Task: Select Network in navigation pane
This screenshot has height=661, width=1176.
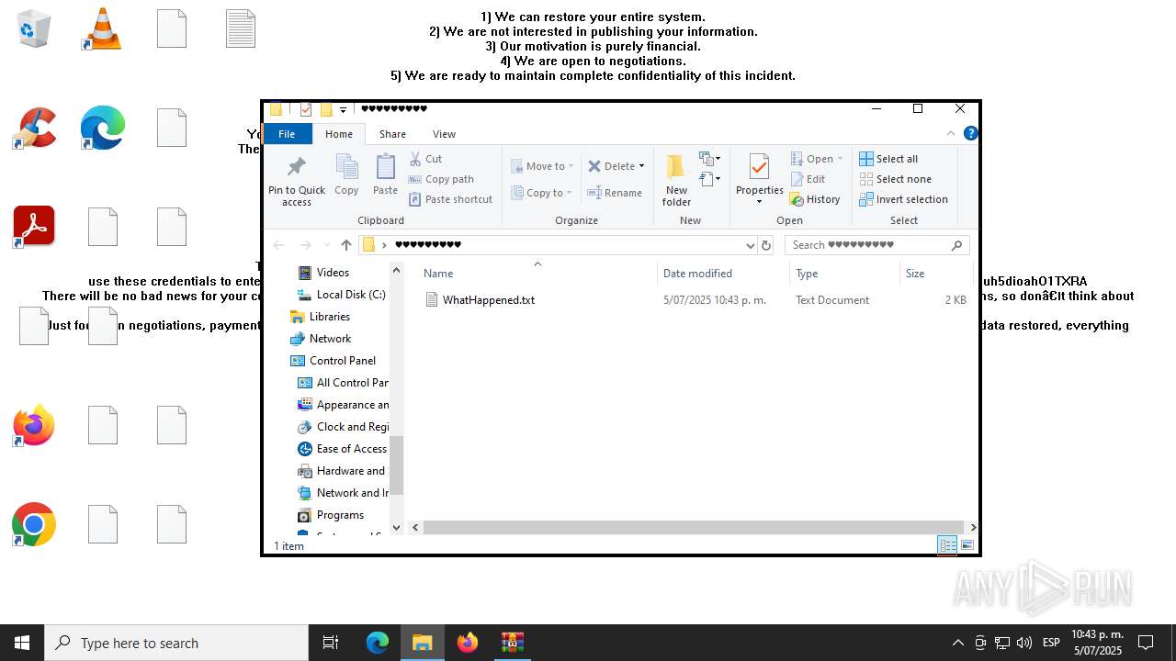Action: (x=321, y=339)
